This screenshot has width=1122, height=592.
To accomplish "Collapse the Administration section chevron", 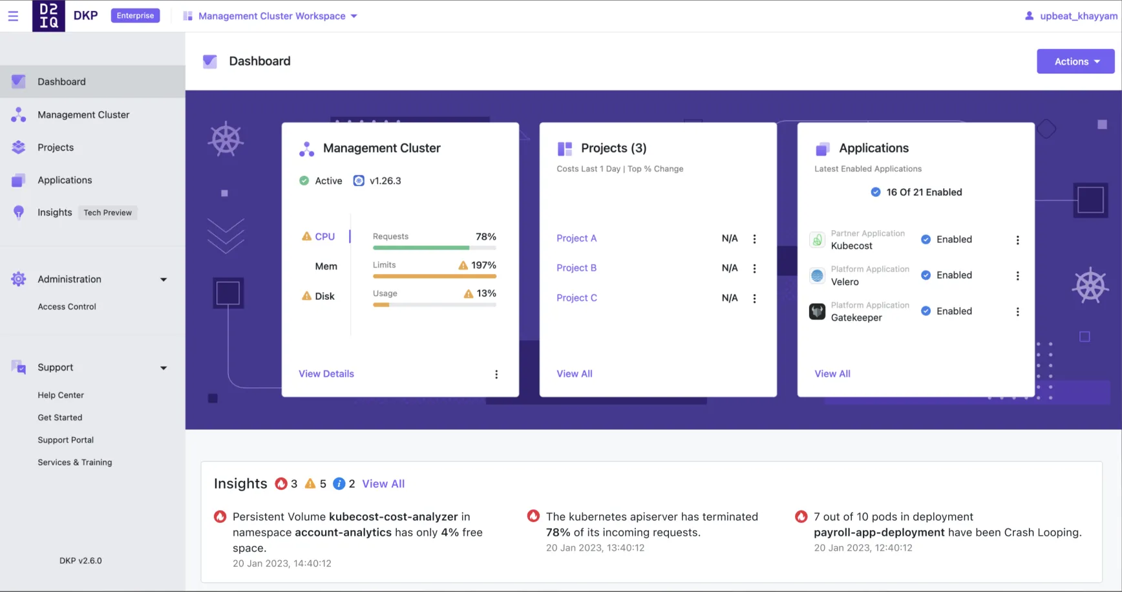I will click(164, 279).
